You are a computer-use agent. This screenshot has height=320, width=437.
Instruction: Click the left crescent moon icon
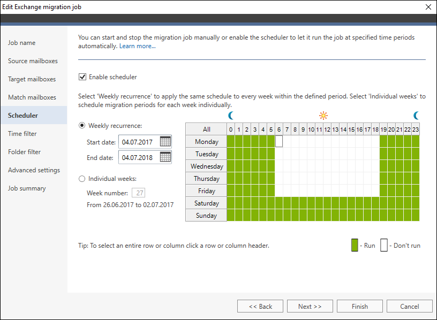tap(230, 115)
